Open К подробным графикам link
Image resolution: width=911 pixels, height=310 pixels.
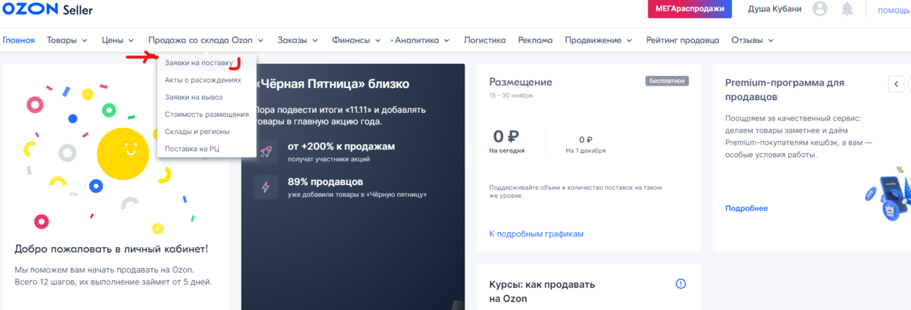[536, 233]
